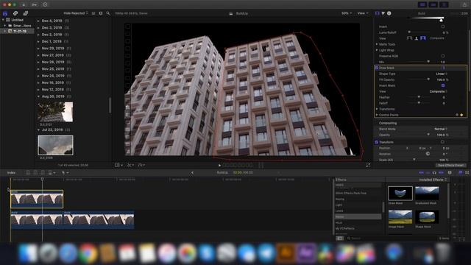The height and width of the screenshot is (265, 471).
Task: Click the Save Effects Preset button
Action: tap(451, 165)
